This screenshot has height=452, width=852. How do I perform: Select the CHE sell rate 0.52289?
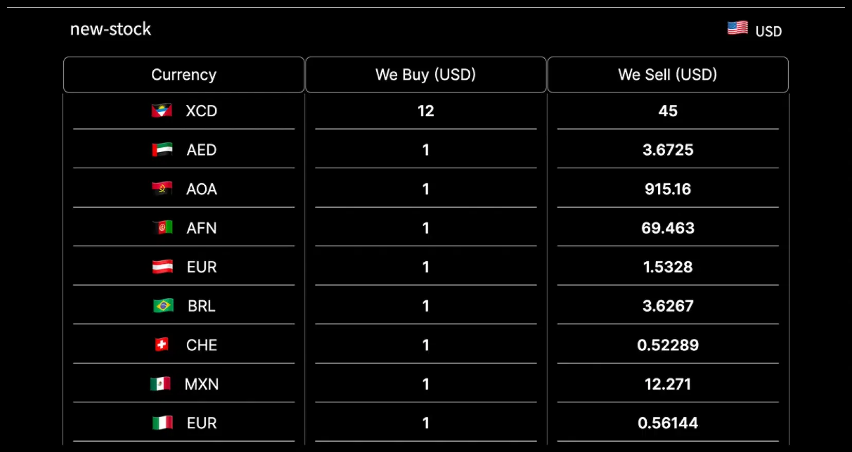coord(667,345)
